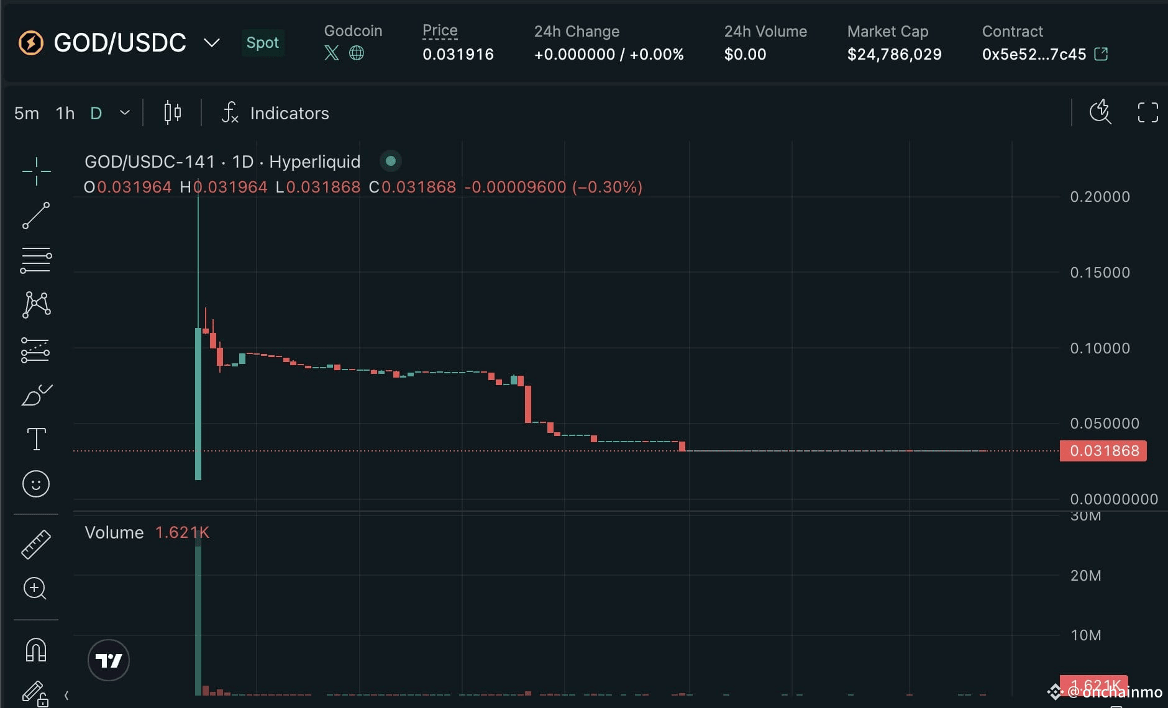Click the quick search lightning icon
Viewport: 1168px width, 708px height.
(1100, 112)
